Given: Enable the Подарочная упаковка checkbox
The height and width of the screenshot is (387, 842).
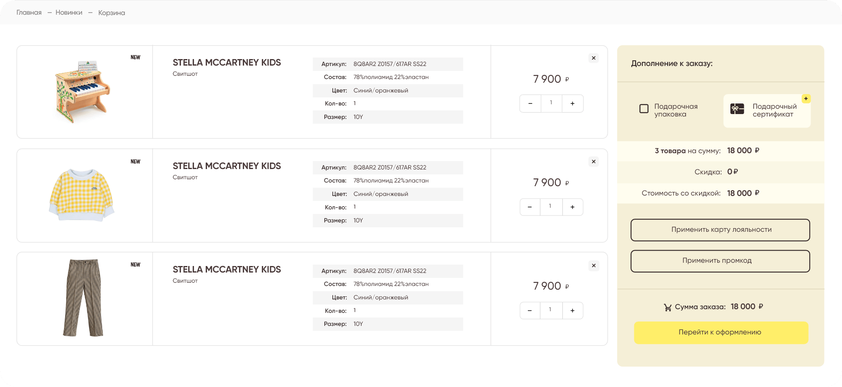Looking at the screenshot, I should coord(644,109).
